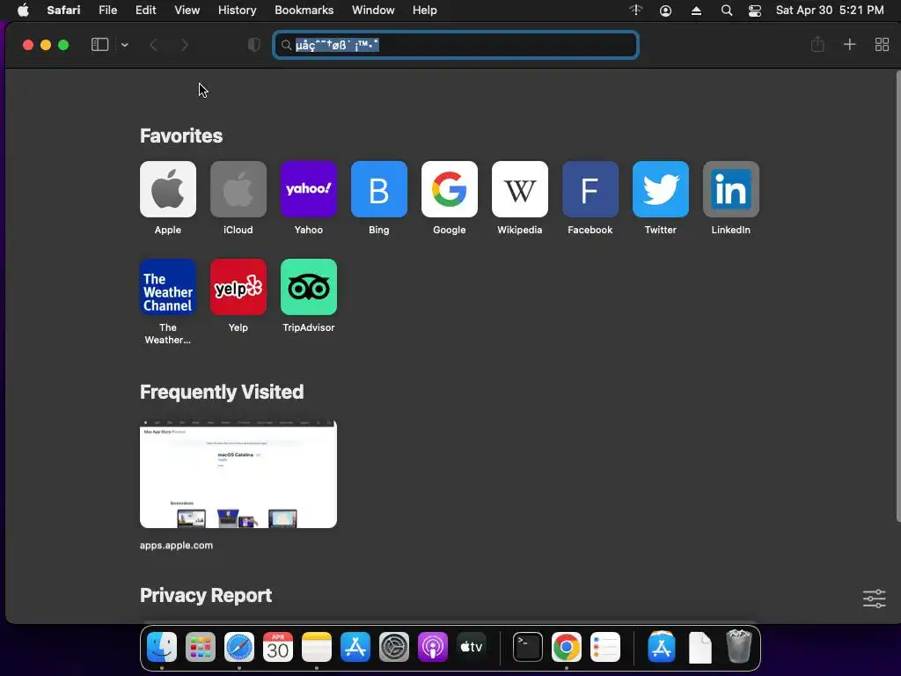Open the Bookmarks menu
Viewport: 901px width, 676px height.
304,11
